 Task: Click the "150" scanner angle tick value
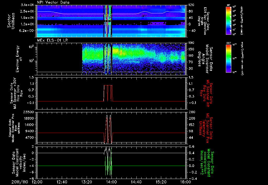pyautogui.click(x=191, y=49)
